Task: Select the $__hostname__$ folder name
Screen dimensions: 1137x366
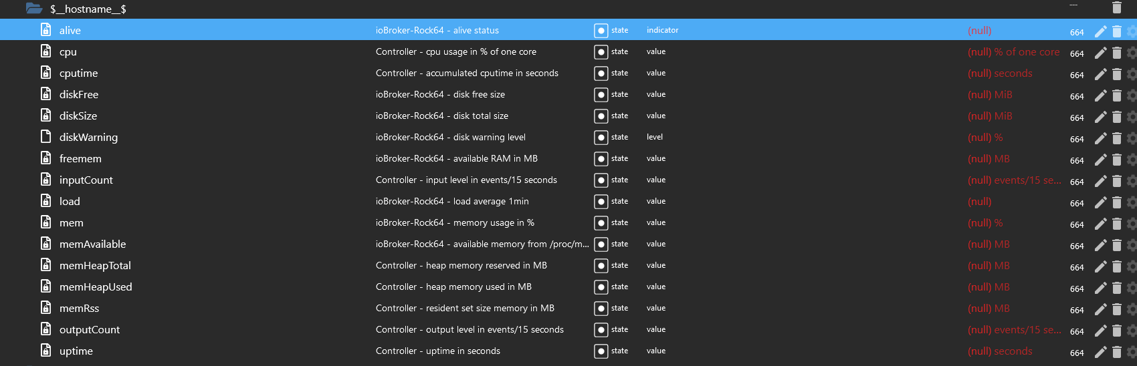Action: click(88, 9)
